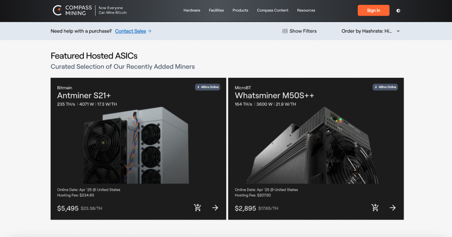Click 'Hosting Fee: $207.50' text
The width and height of the screenshot is (452, 237).
click(253, 195)
